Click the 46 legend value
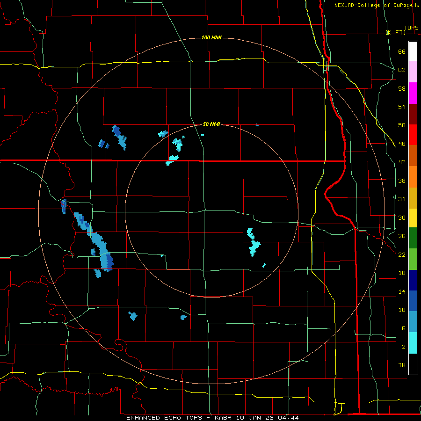This screenshot has width=421, height=421. 402,144
